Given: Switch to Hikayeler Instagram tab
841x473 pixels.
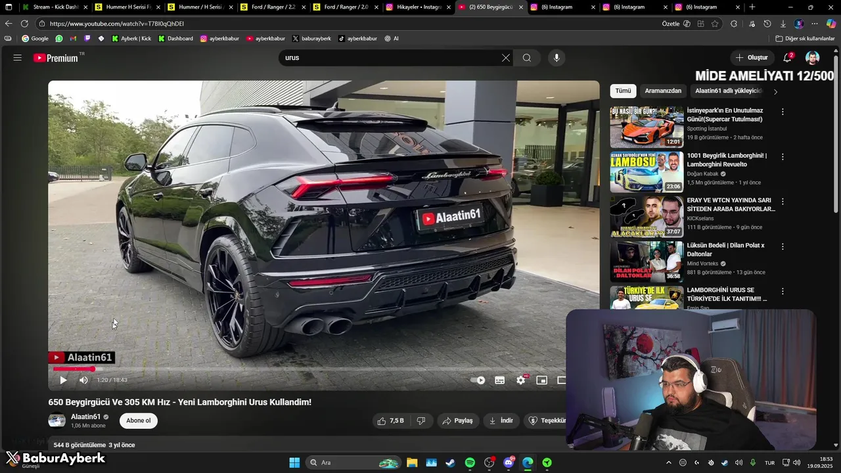Looking at the screenshot, I should (x=419, y=7).
